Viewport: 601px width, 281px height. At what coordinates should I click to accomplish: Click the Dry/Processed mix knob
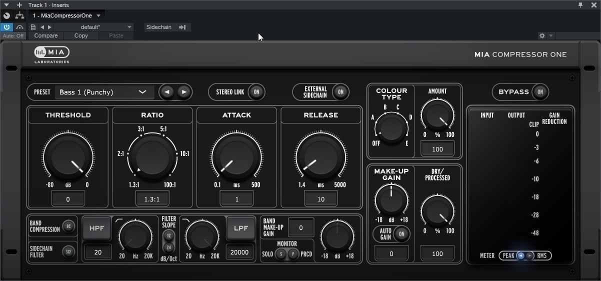tap(437, 211)
